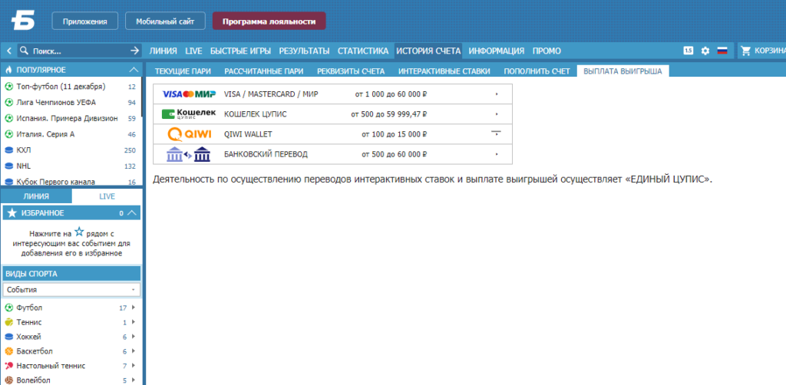
Task: Open the ИНТЕРАКТИВНЫЕ СТАВКИ tab
Action: [444, 71]
